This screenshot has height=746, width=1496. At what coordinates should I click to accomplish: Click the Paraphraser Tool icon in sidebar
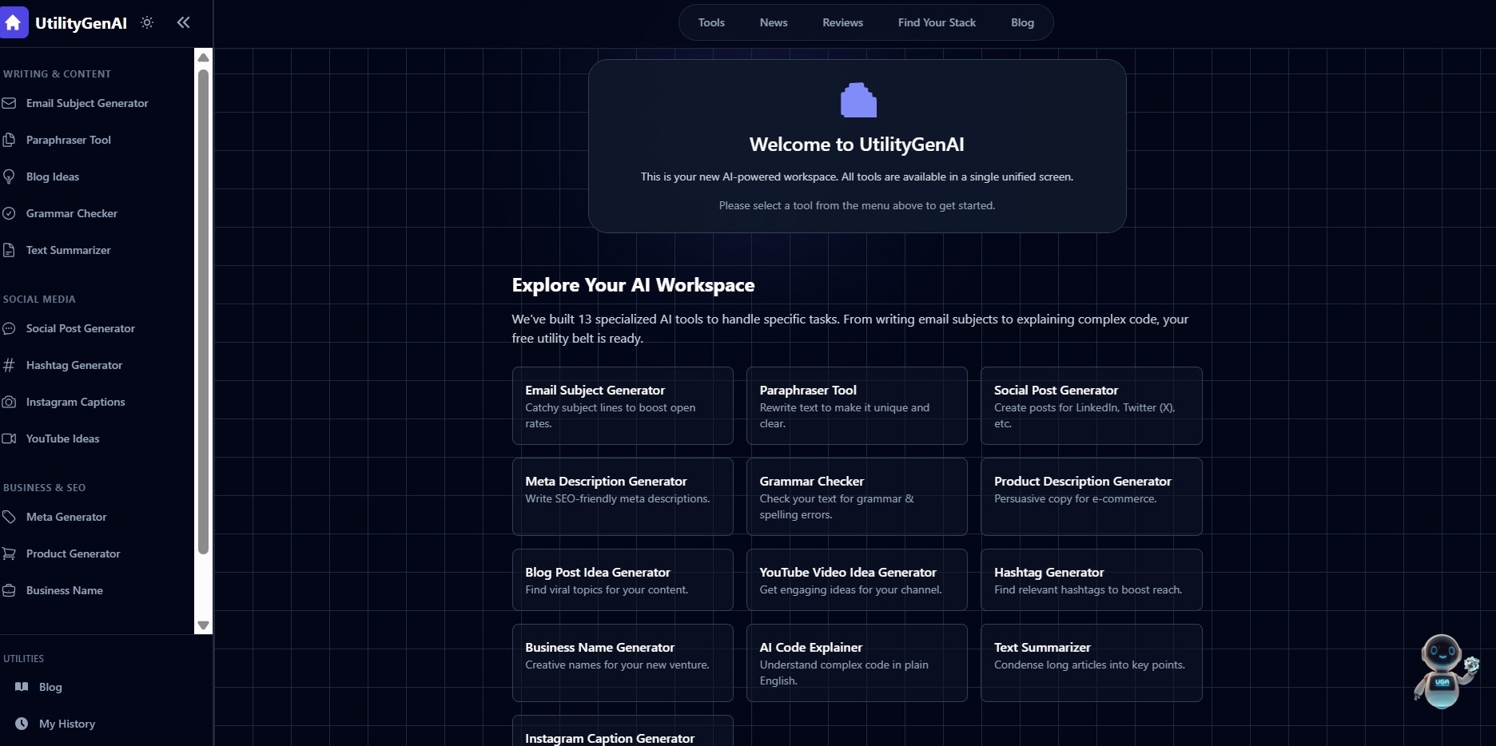9,140
